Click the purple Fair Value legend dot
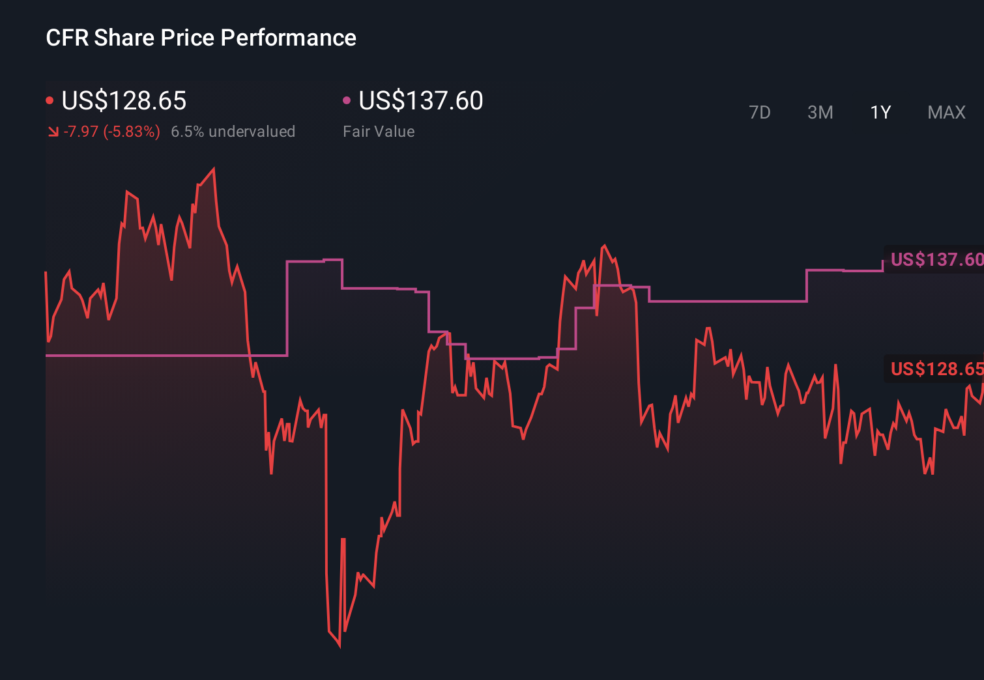 [347, 99]
